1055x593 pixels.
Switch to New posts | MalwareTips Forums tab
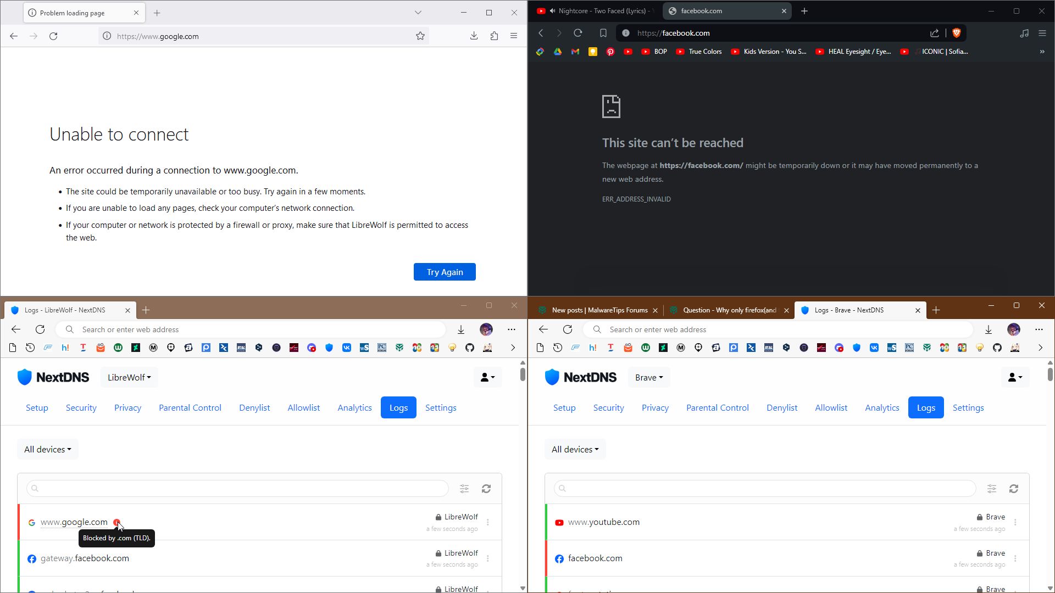597,310
